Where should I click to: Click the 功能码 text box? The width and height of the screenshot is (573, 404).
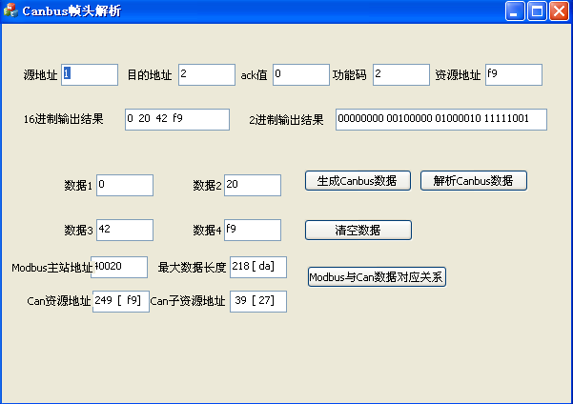click(400, 74)
